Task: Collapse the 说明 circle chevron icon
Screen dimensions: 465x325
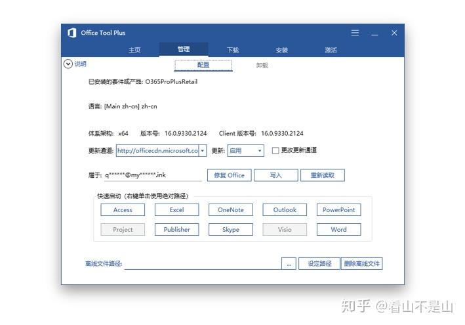Action: 68,64
